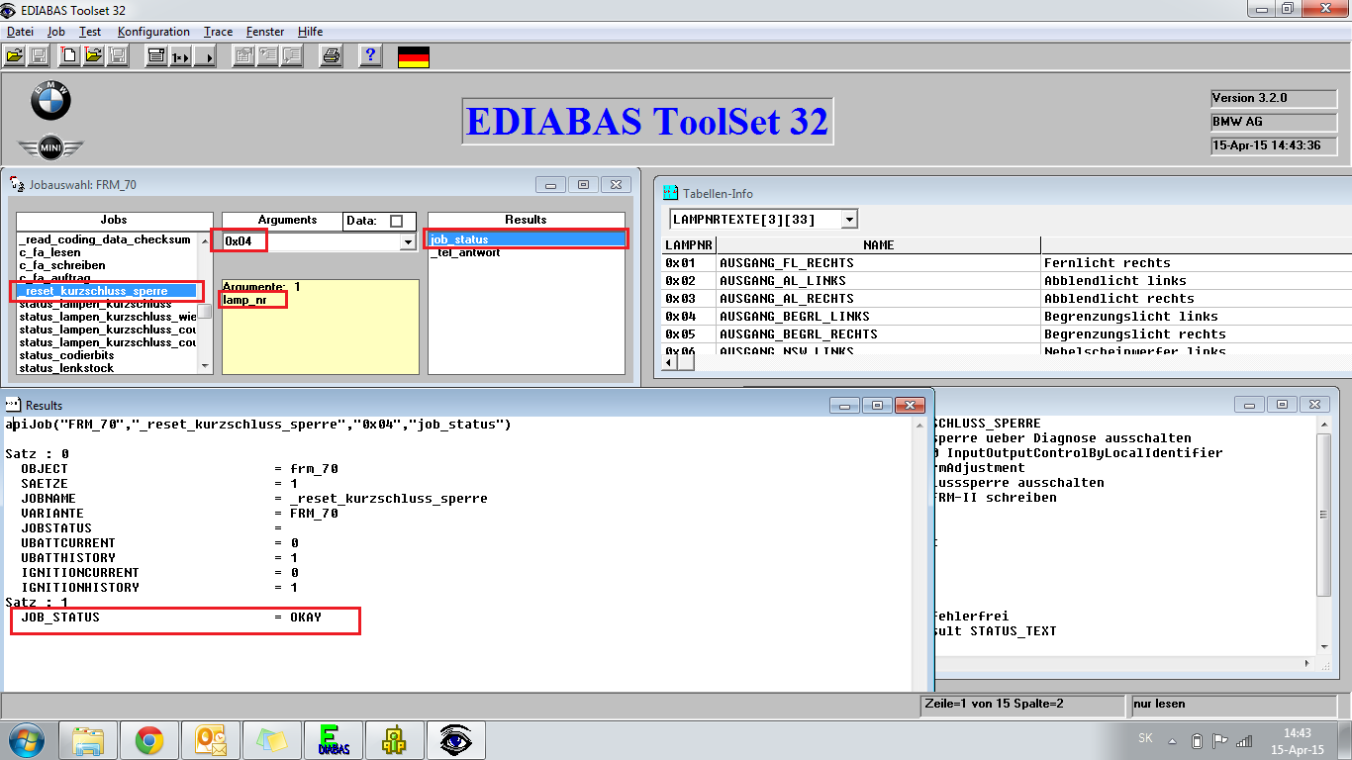Open the Trace menu

(218, 32)
